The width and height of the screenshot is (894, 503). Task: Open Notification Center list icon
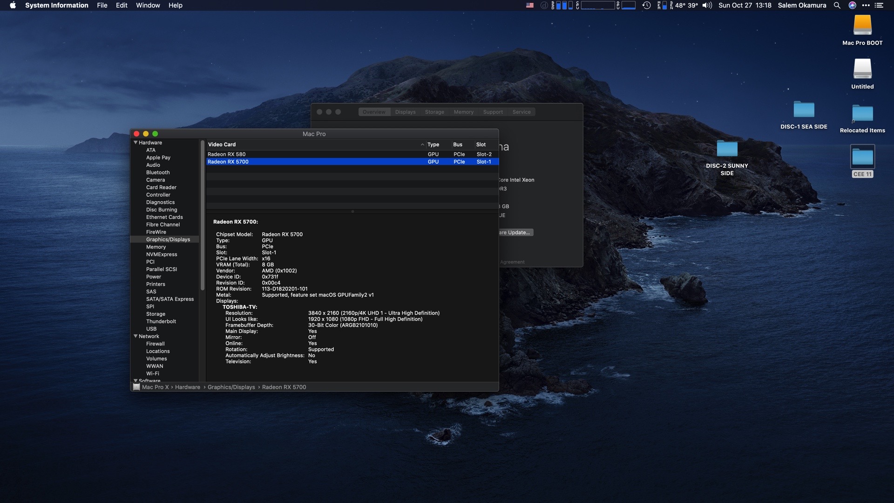(879, 5)
